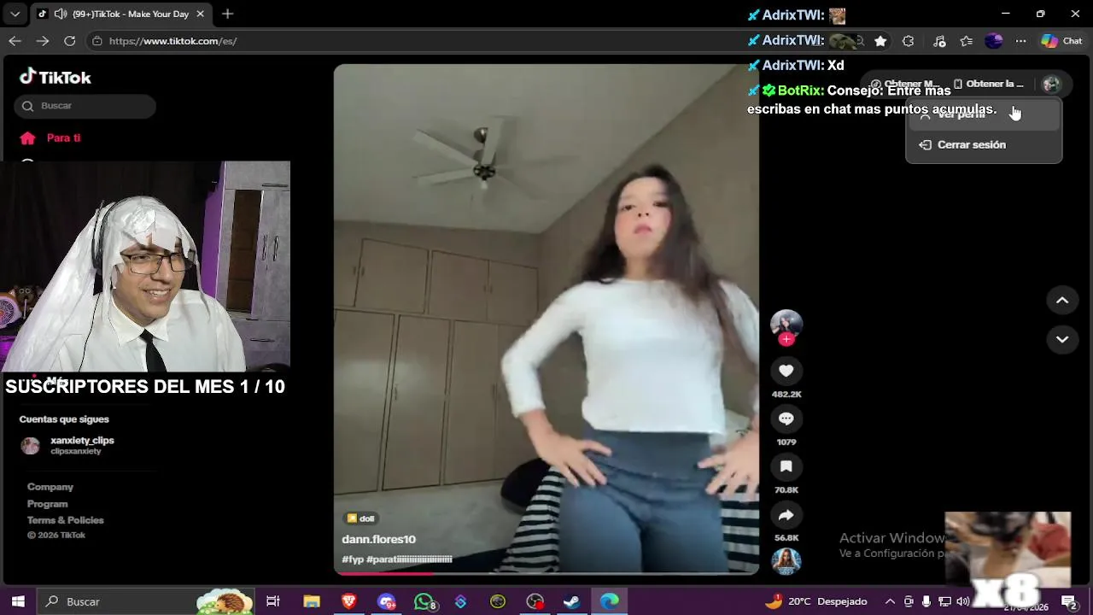The height and width of the screenshot is (615, 1093).
Task: Click the taskbar Buscar search box
Action: [x=145, y=601]
